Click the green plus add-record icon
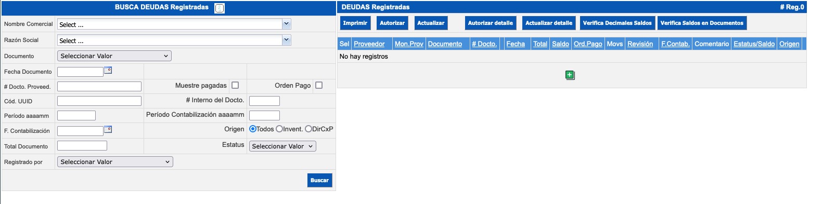 click(x=570, y=75)
